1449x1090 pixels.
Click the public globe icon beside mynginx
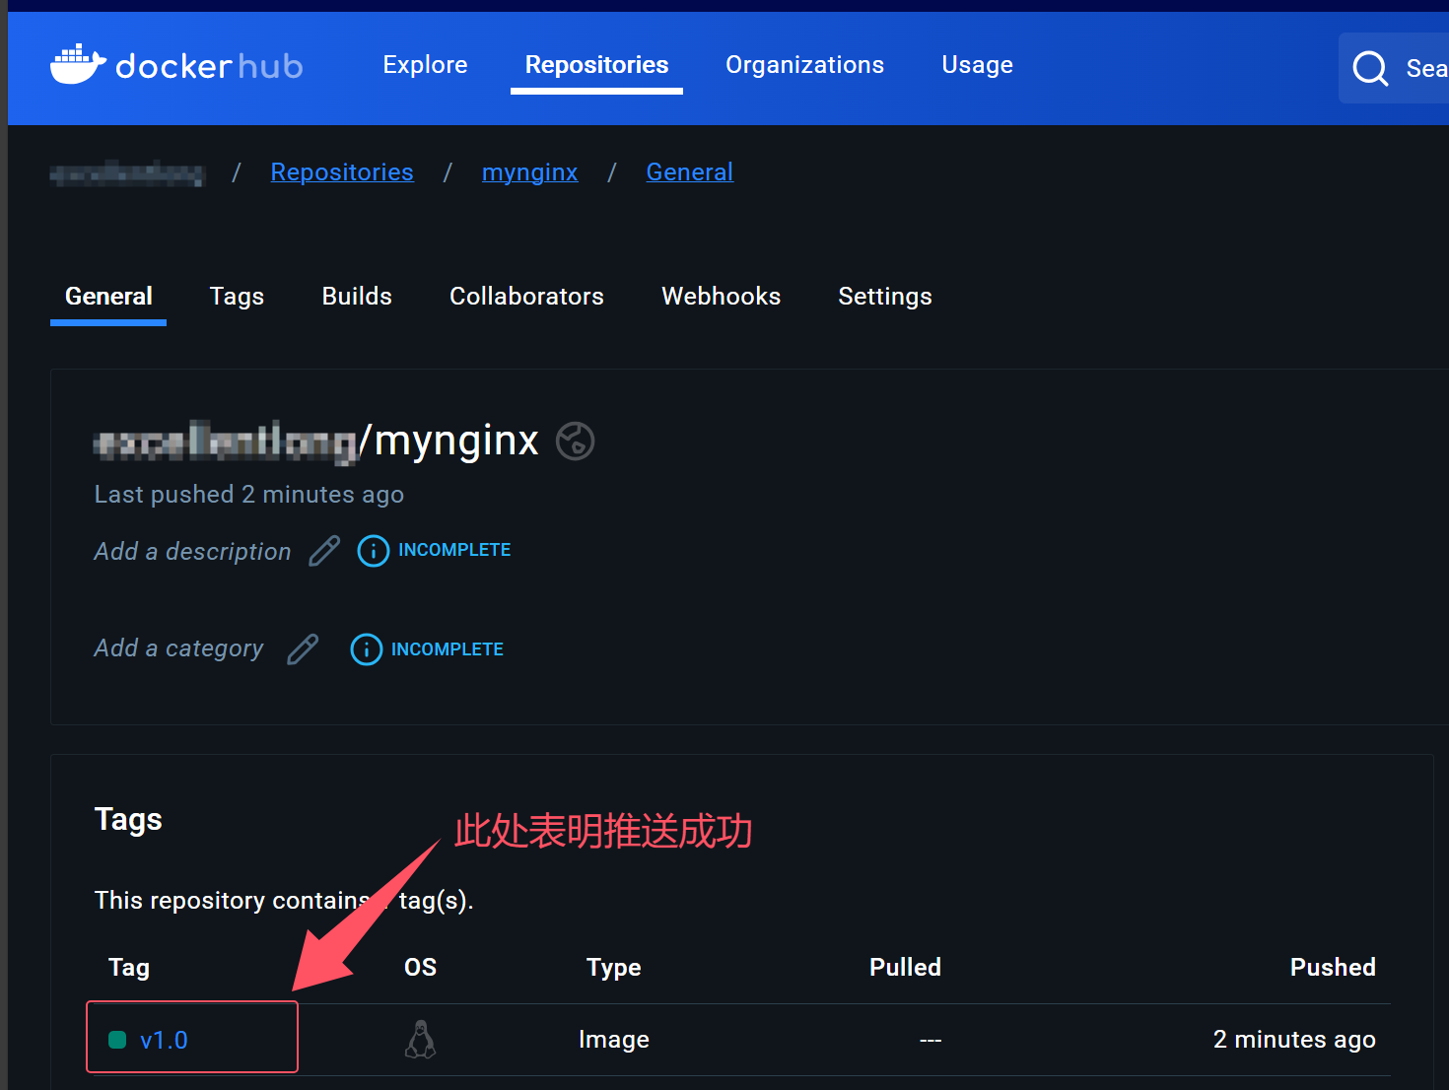575,441
